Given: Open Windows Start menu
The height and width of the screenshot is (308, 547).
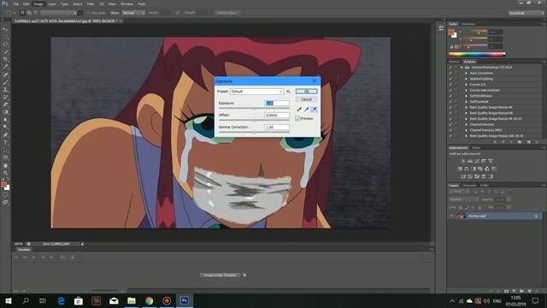Looking at the screenshot, I should point(8,300).
